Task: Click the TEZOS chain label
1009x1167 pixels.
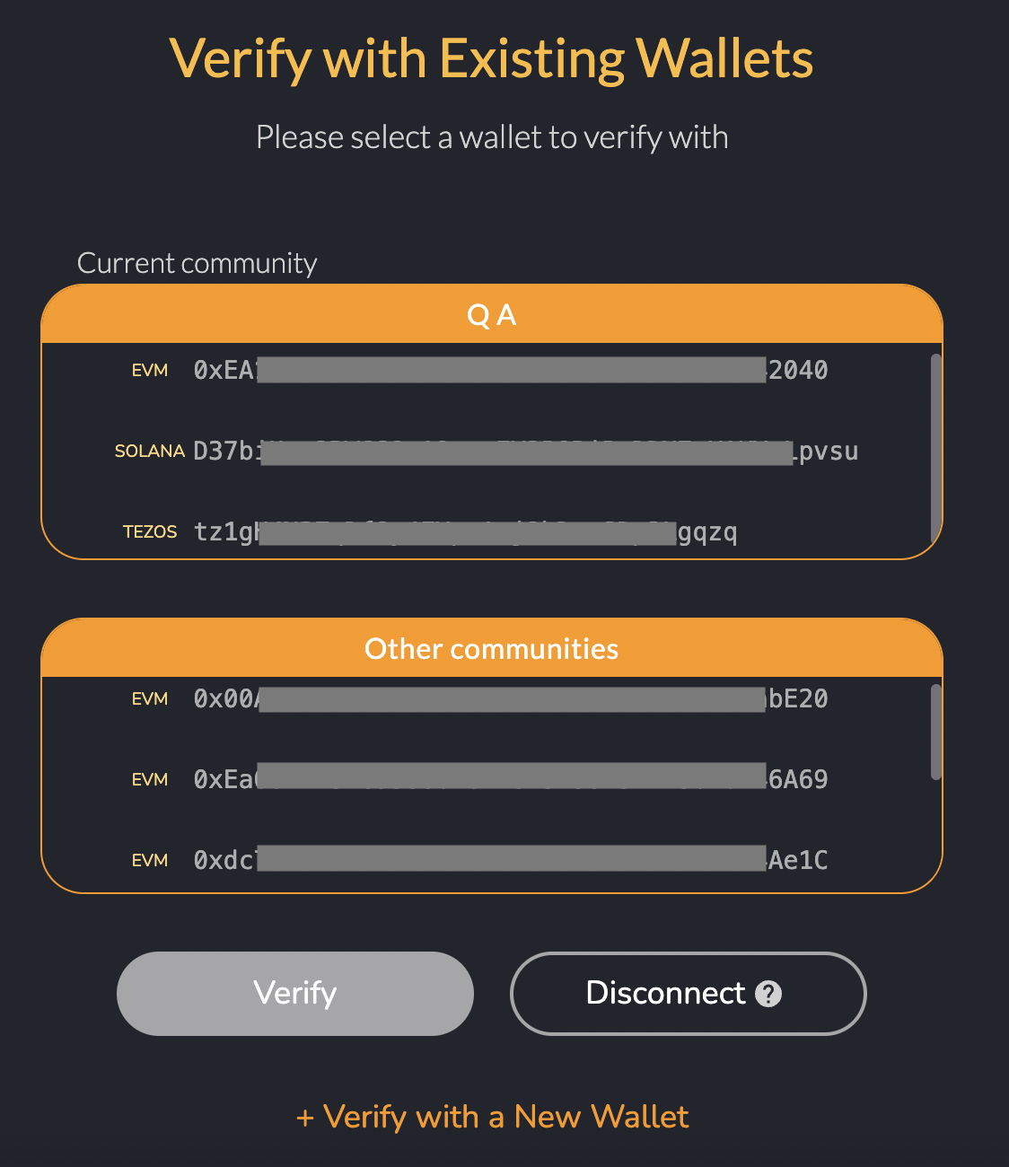Action: (x=150, y=531)
